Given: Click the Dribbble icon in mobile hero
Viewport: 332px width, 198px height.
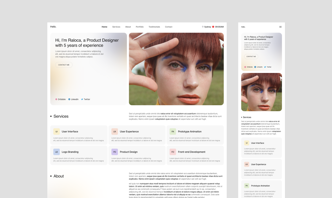Looking at the screenshot, I should coord(245,67).
